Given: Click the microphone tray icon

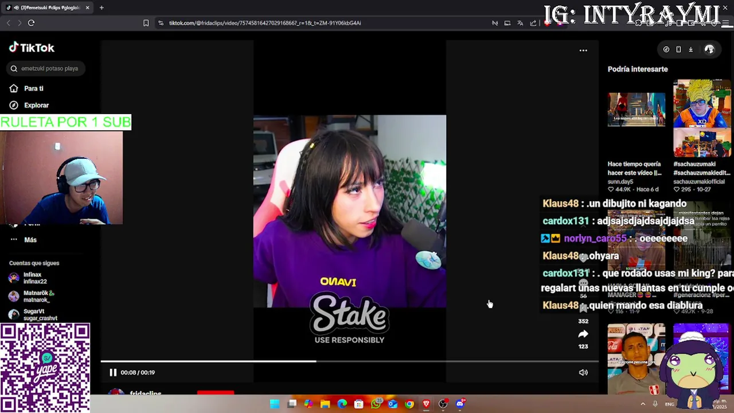Looking at the screenshot, I should point(655,404).
